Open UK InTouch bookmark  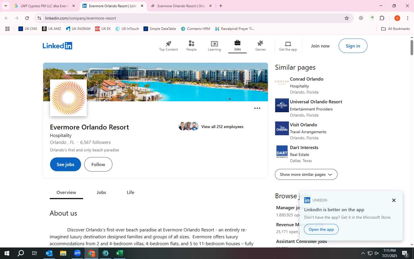point(127,29)
